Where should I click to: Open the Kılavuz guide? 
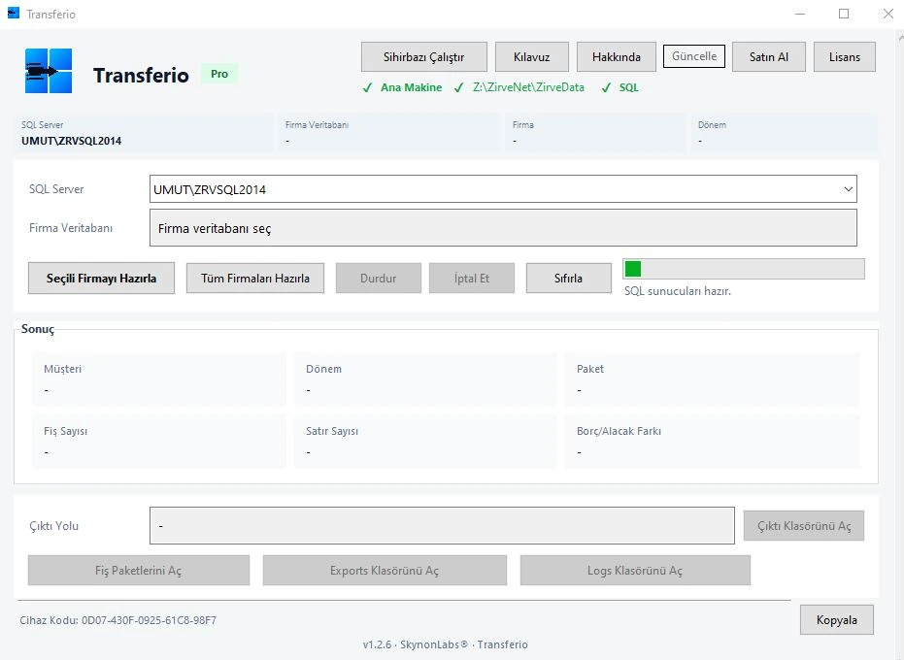[531, 56]
